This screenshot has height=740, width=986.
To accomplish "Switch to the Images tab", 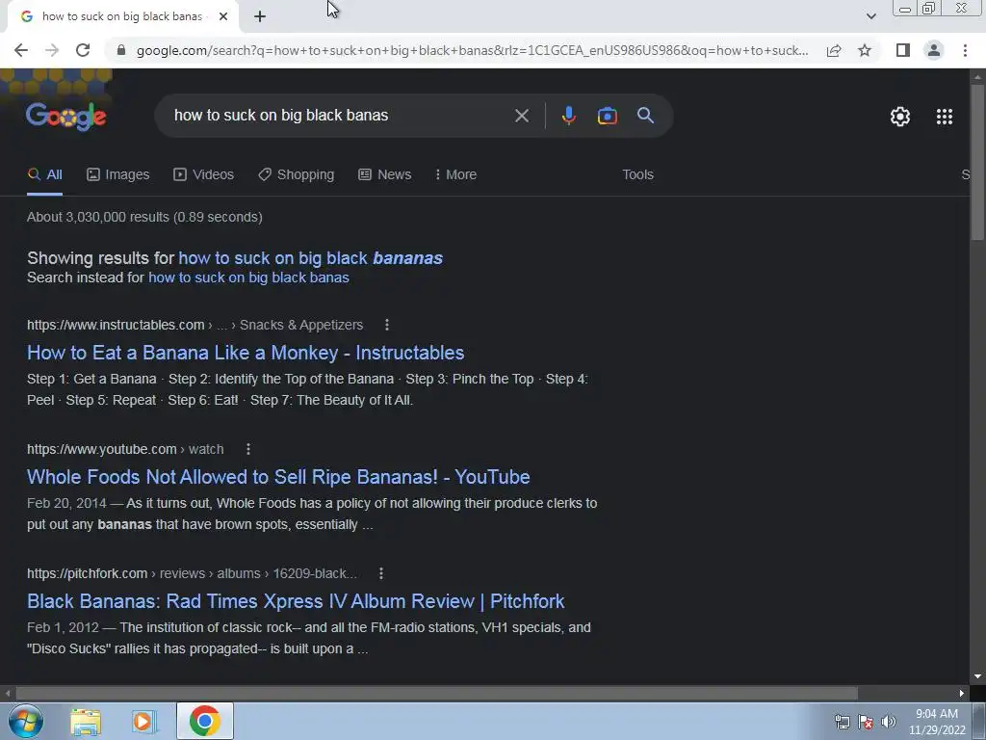I will click(x=118, y=175).
